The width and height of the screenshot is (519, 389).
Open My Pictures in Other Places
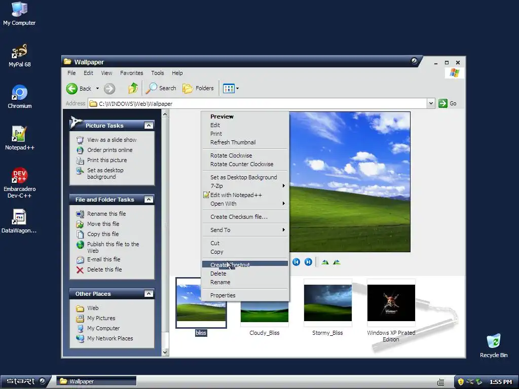point(101,318)
